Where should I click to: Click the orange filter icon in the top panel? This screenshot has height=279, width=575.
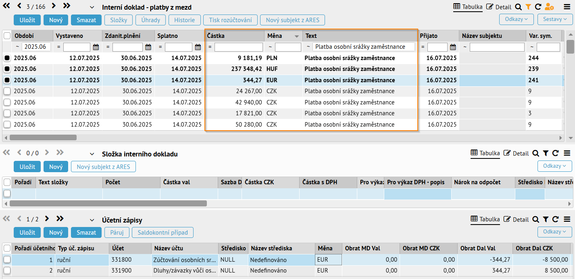pos(528,7)
